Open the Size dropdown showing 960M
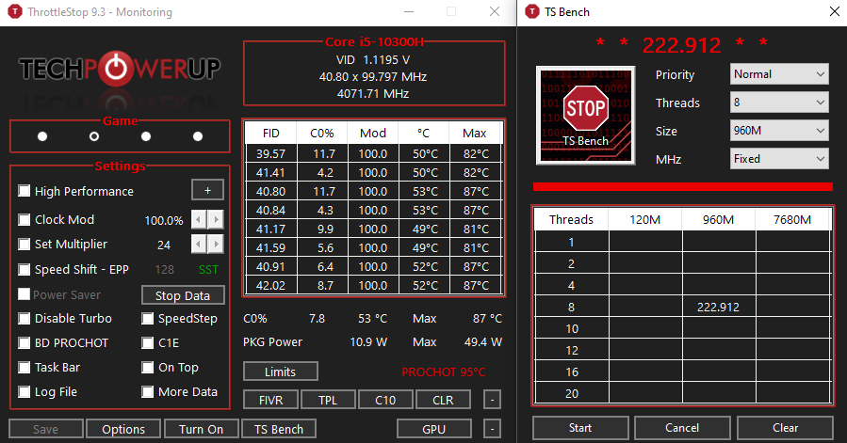Image resolution: width=847 pixels, height=443 pixels. 779,131
